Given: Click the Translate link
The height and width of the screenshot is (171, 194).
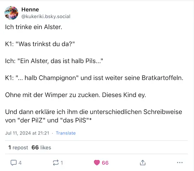Looking at the screenshot, I should (66, 133).
